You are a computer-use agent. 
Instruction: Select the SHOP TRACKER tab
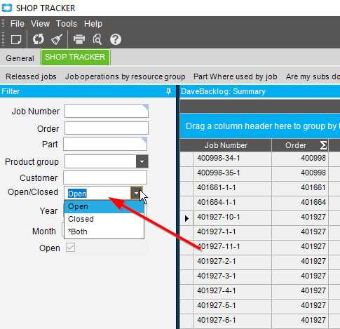[75, 57]
